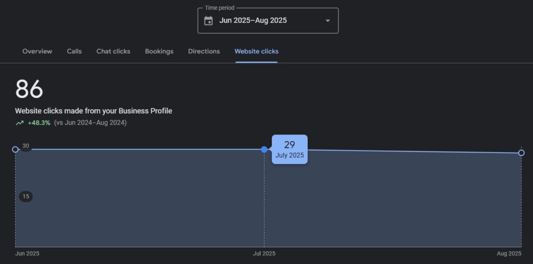This screenshot has height=264, width=533.
Task: Click the green trending-up arrow icon
Action: pyautogui.click(x=20, y=123)
